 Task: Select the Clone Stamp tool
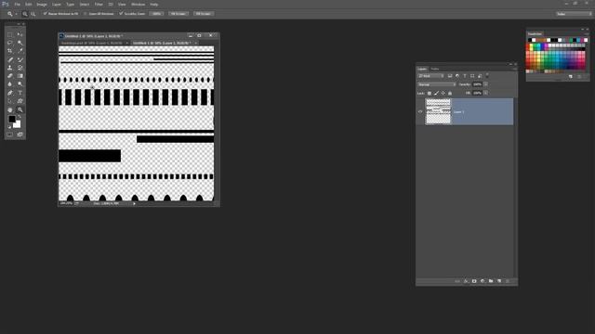pos(10,68)
